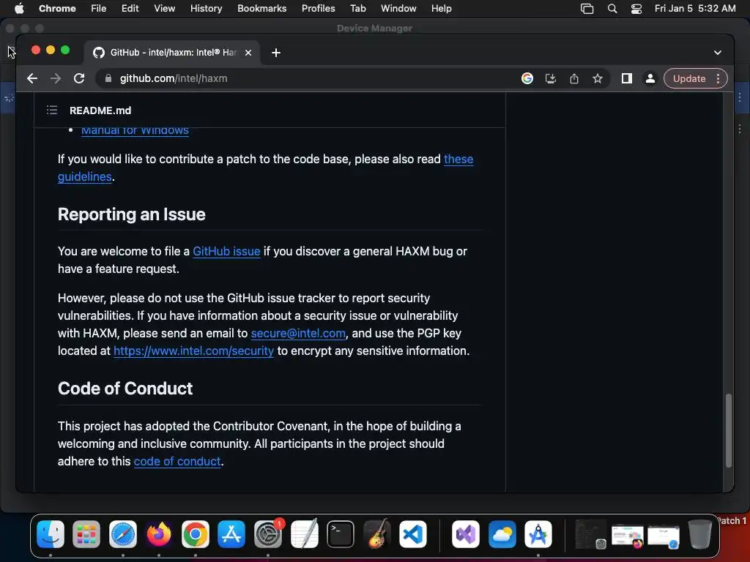The height and width of the screenshot is (562, 750).
Task: Toggle Chrome side panel
Action: (627, 78)
